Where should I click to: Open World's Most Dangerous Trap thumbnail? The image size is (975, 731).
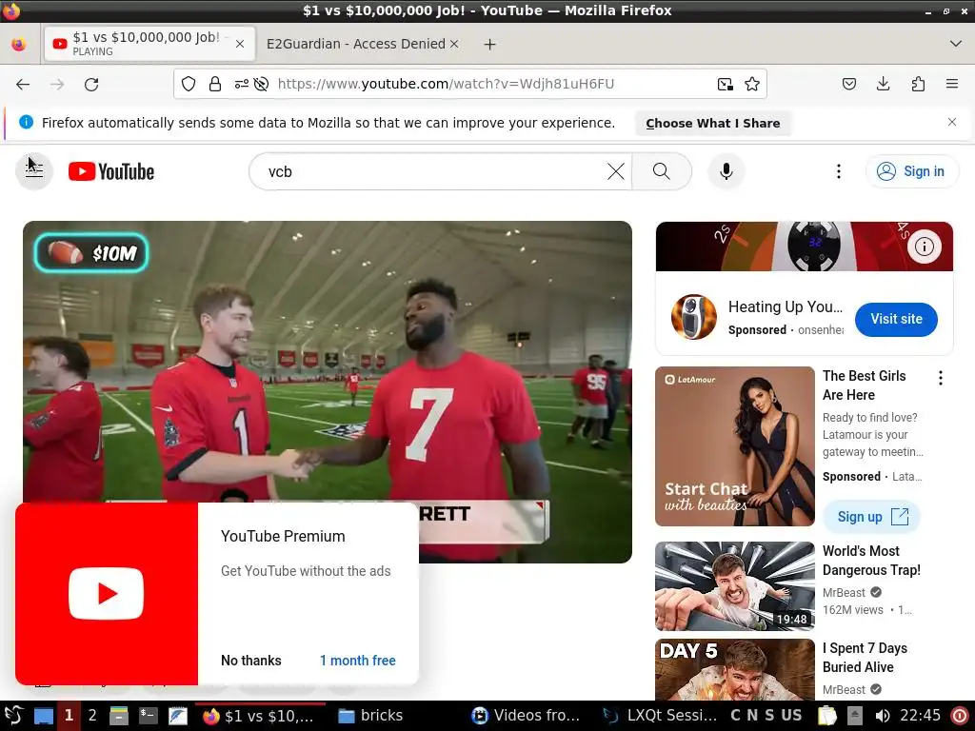click(734, 586)
